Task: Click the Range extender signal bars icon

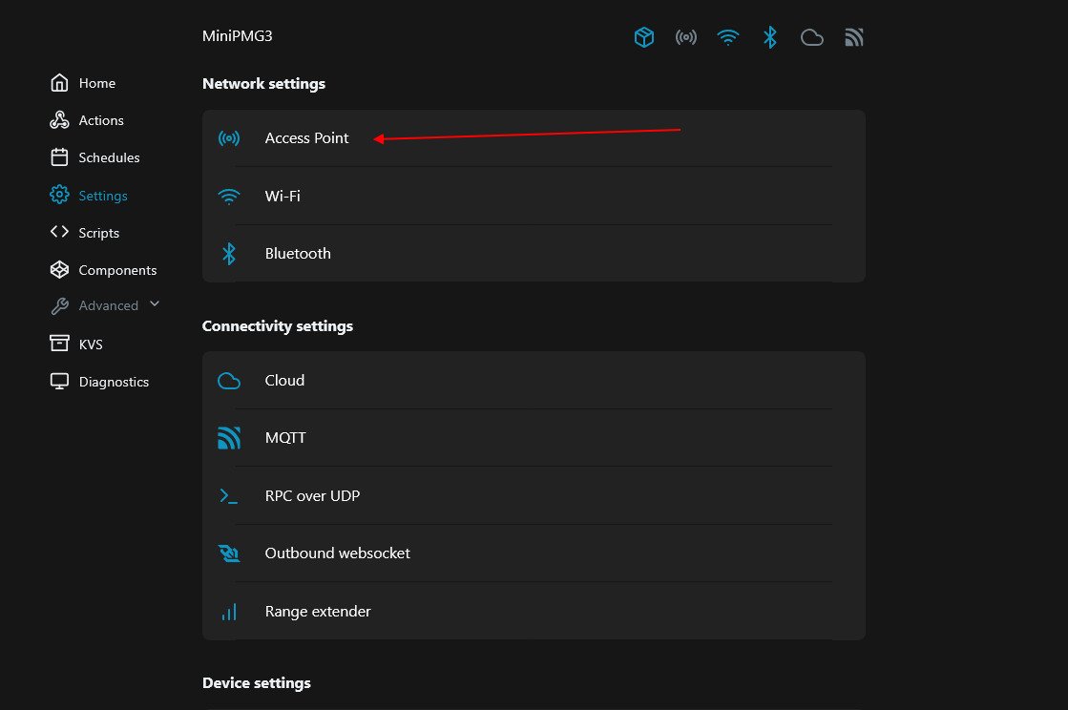Action: click(x=229, y=612)
